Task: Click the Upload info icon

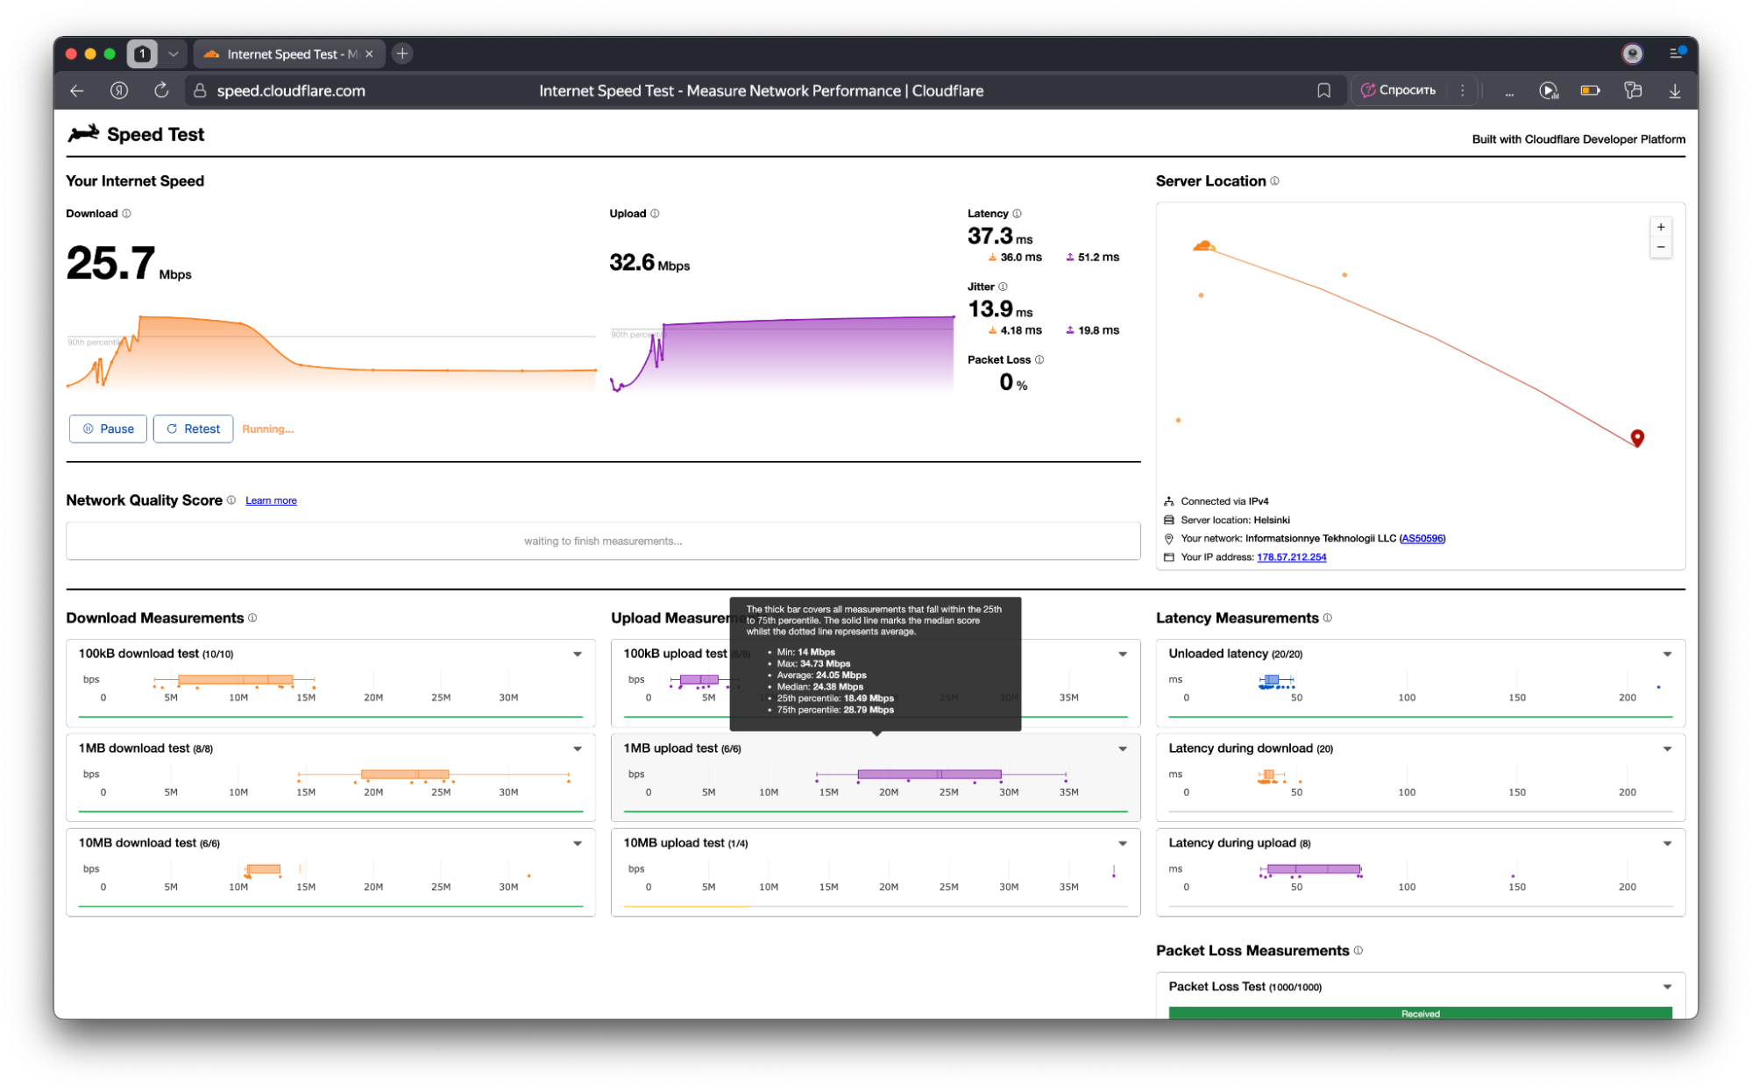Action: 655,213
